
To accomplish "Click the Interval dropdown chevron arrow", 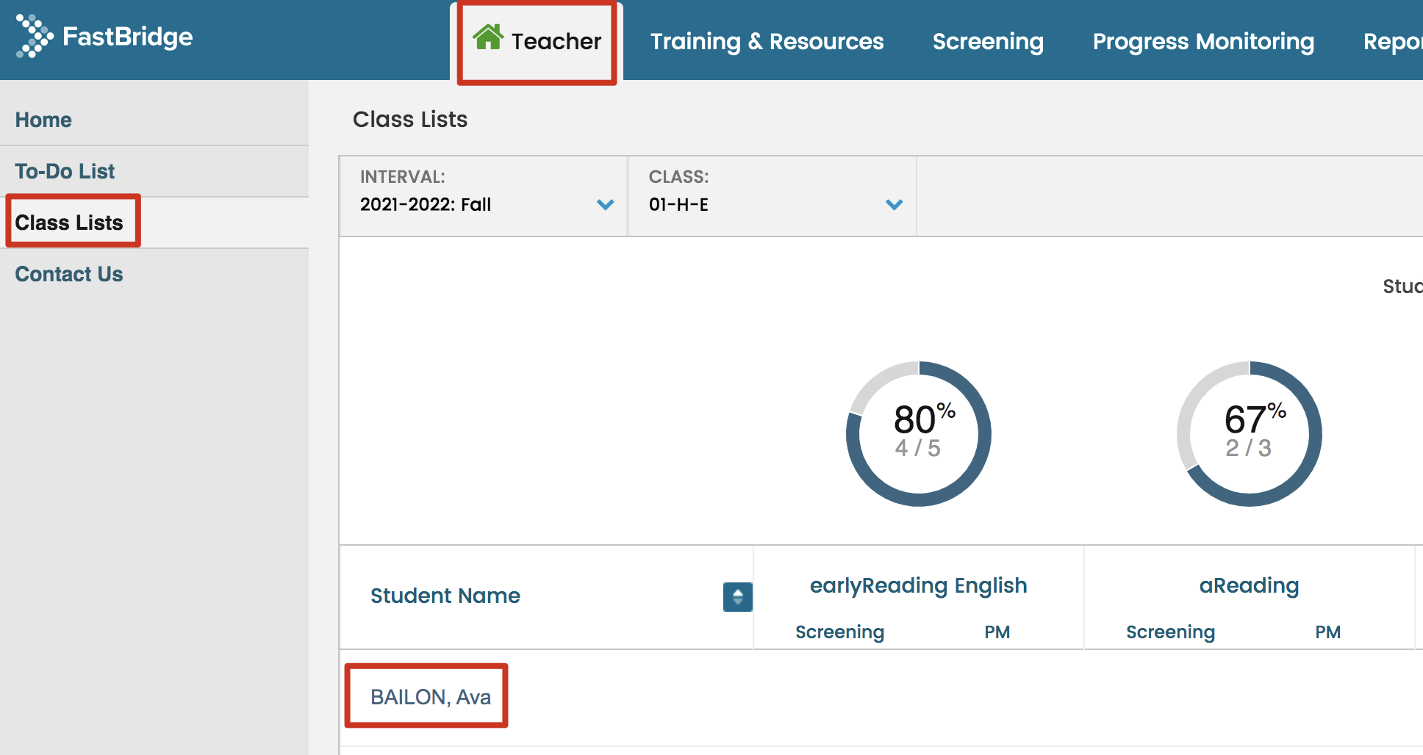I will click(x=606, y=205).
